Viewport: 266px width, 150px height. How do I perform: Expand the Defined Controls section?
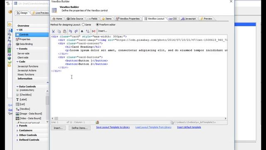tap(17, 140)
